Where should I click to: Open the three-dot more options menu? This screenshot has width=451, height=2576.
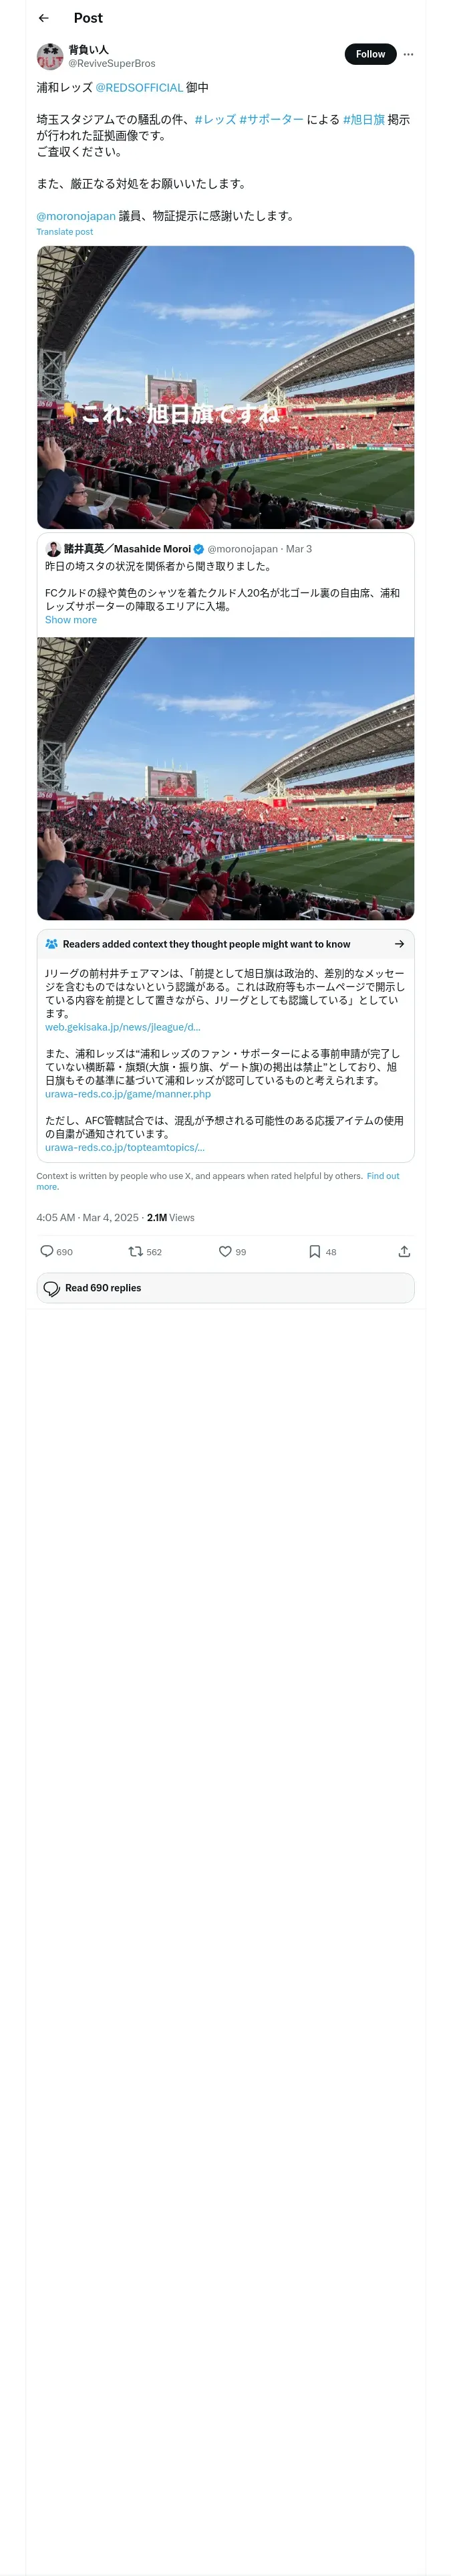[408, 54]
